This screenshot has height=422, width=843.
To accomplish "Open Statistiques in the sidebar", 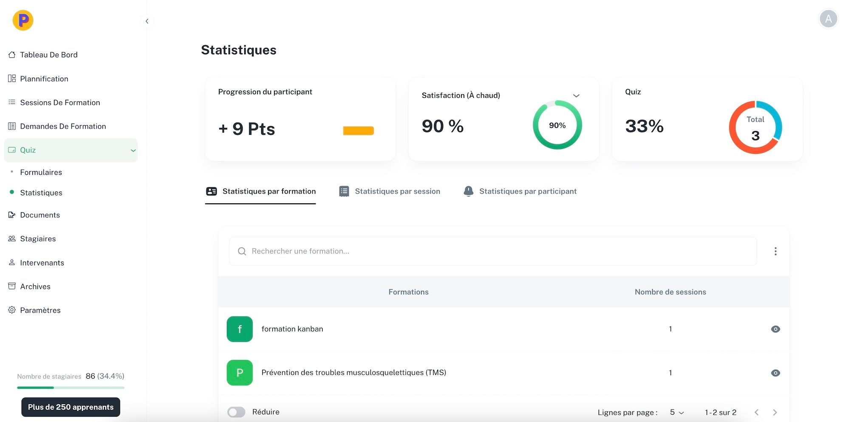I will pos(41,193).
